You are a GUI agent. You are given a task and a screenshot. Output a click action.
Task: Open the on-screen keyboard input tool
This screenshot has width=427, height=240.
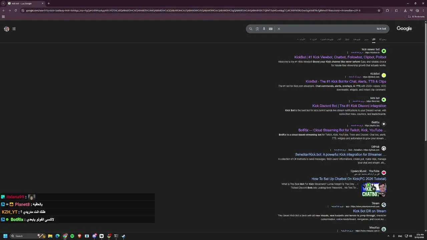(x=271, y=29)
